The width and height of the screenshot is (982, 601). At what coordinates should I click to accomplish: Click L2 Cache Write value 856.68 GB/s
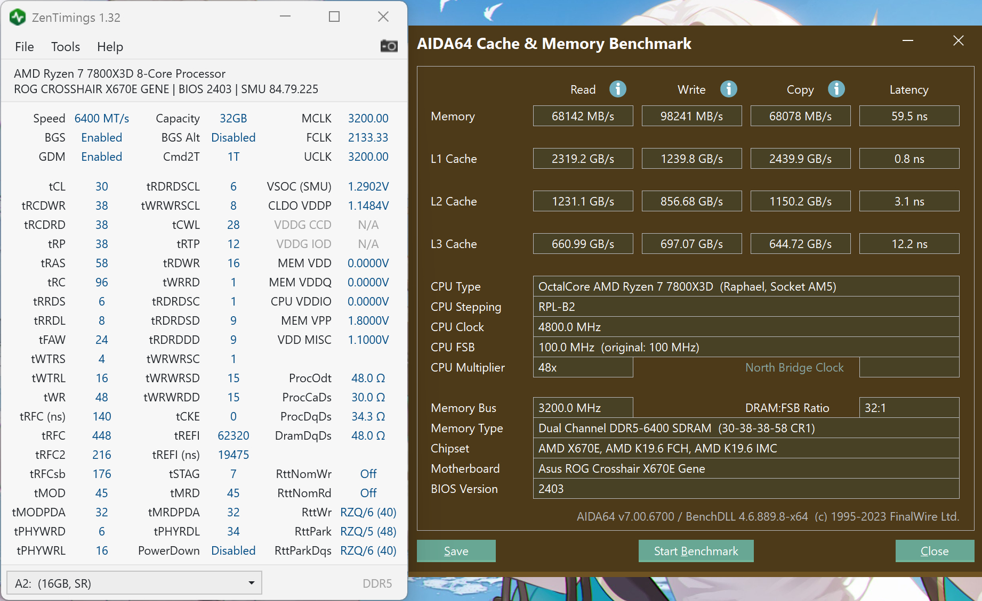[692, 201]
